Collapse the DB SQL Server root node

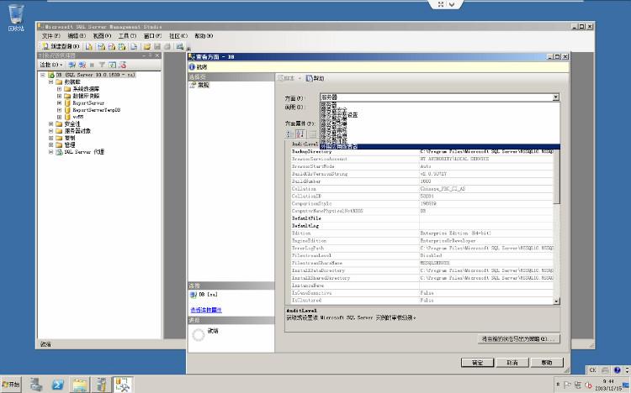pos(43,75)
